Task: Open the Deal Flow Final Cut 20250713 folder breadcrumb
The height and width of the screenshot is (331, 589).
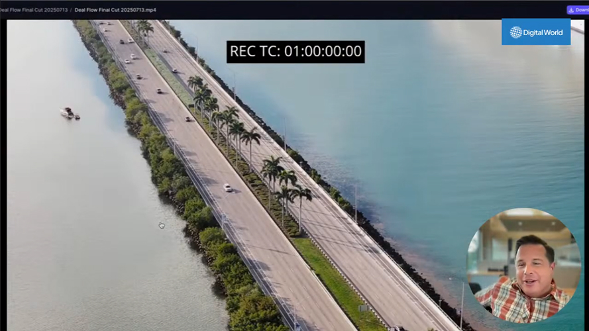Action: pyautogui.click(x=33, y=10)
